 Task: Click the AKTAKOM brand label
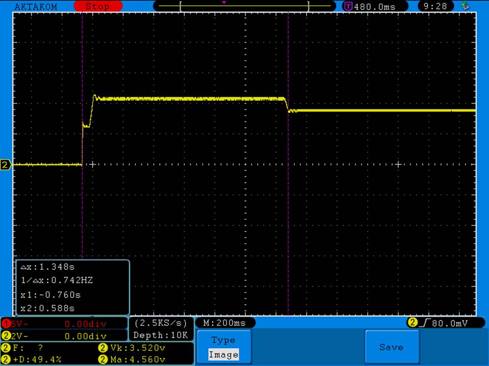(x=36, y=7)
